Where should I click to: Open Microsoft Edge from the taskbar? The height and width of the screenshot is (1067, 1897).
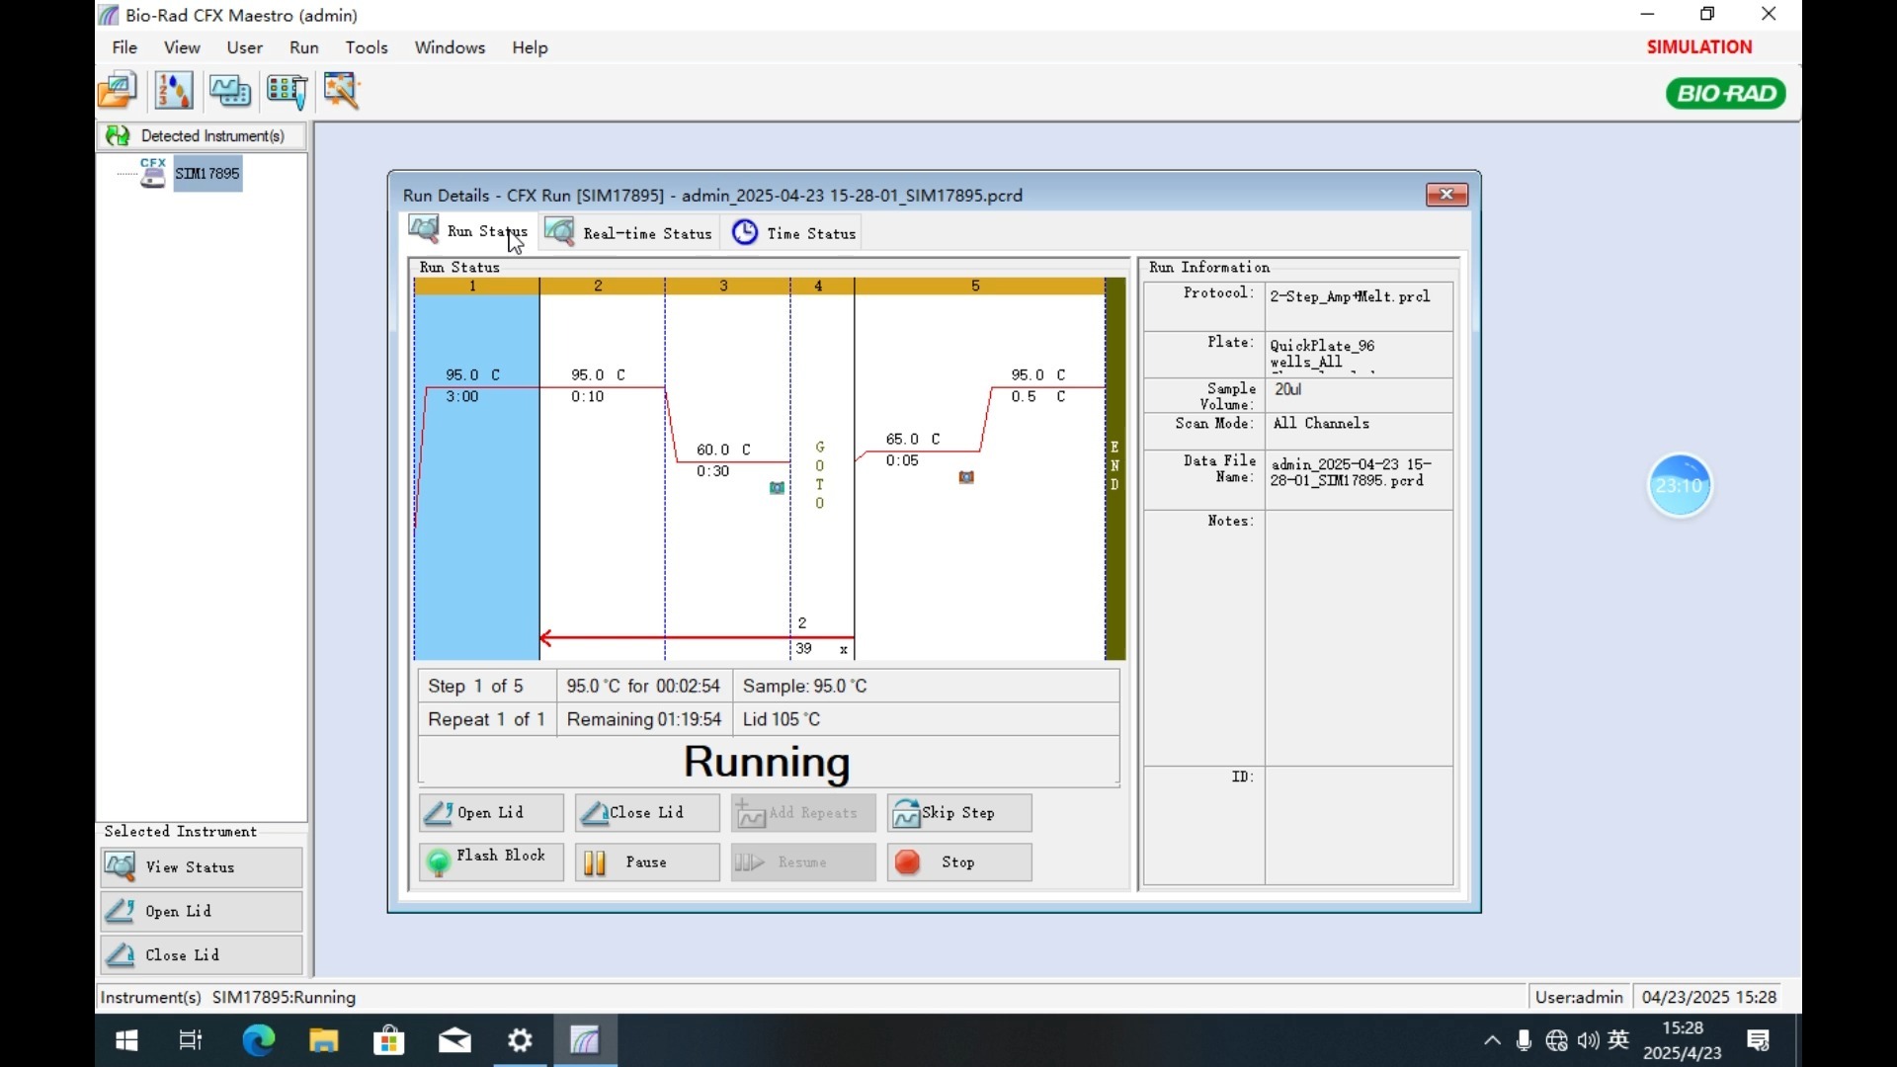coord(258,1040)
